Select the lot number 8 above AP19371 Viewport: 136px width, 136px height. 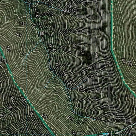(x=70, y=7)
